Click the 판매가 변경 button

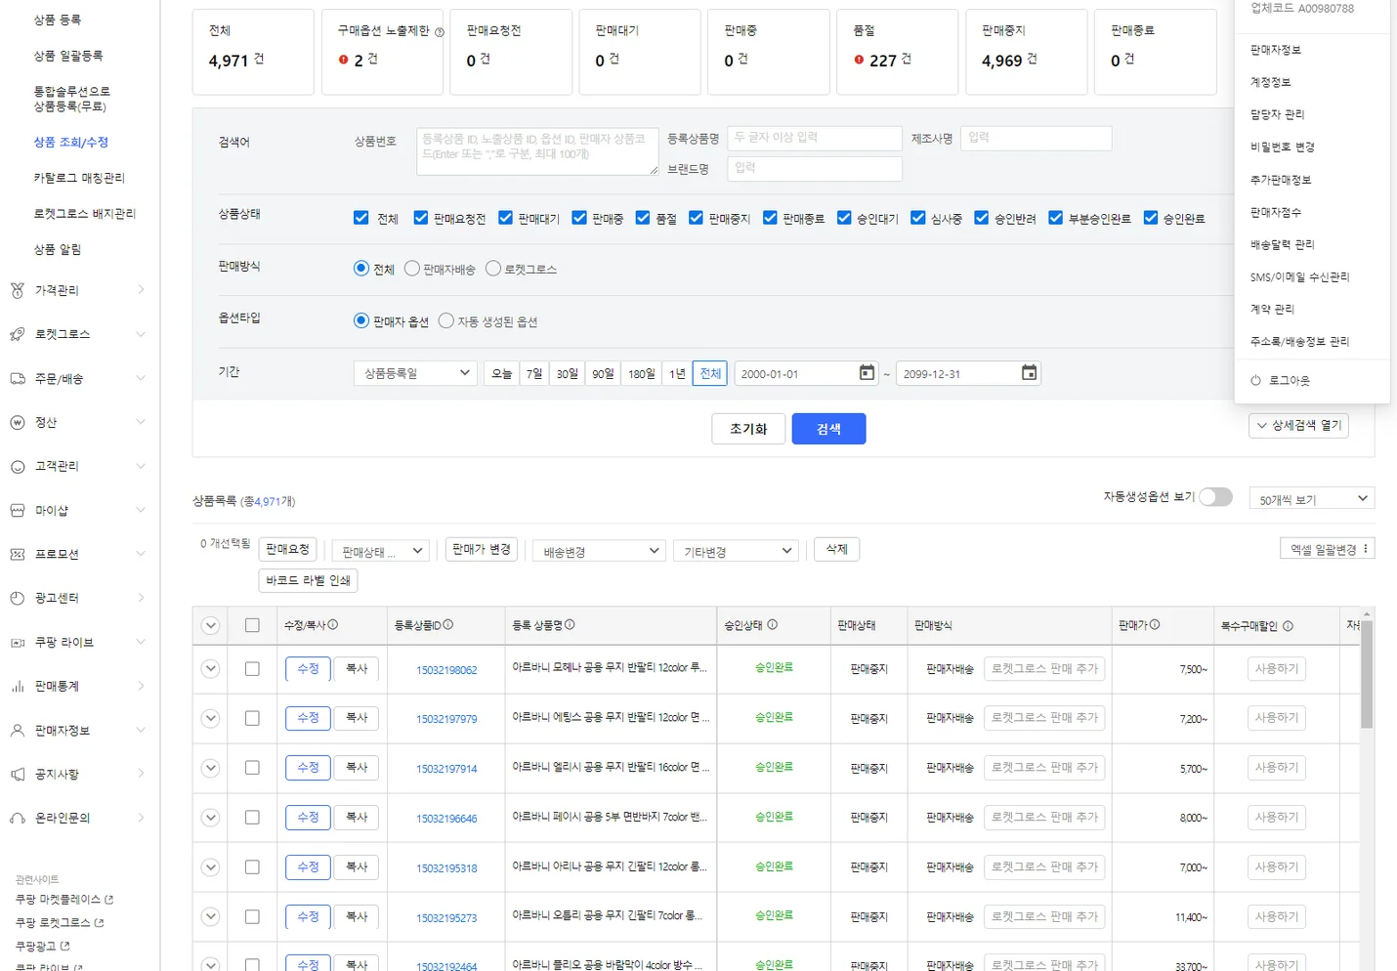click(480, 549)
